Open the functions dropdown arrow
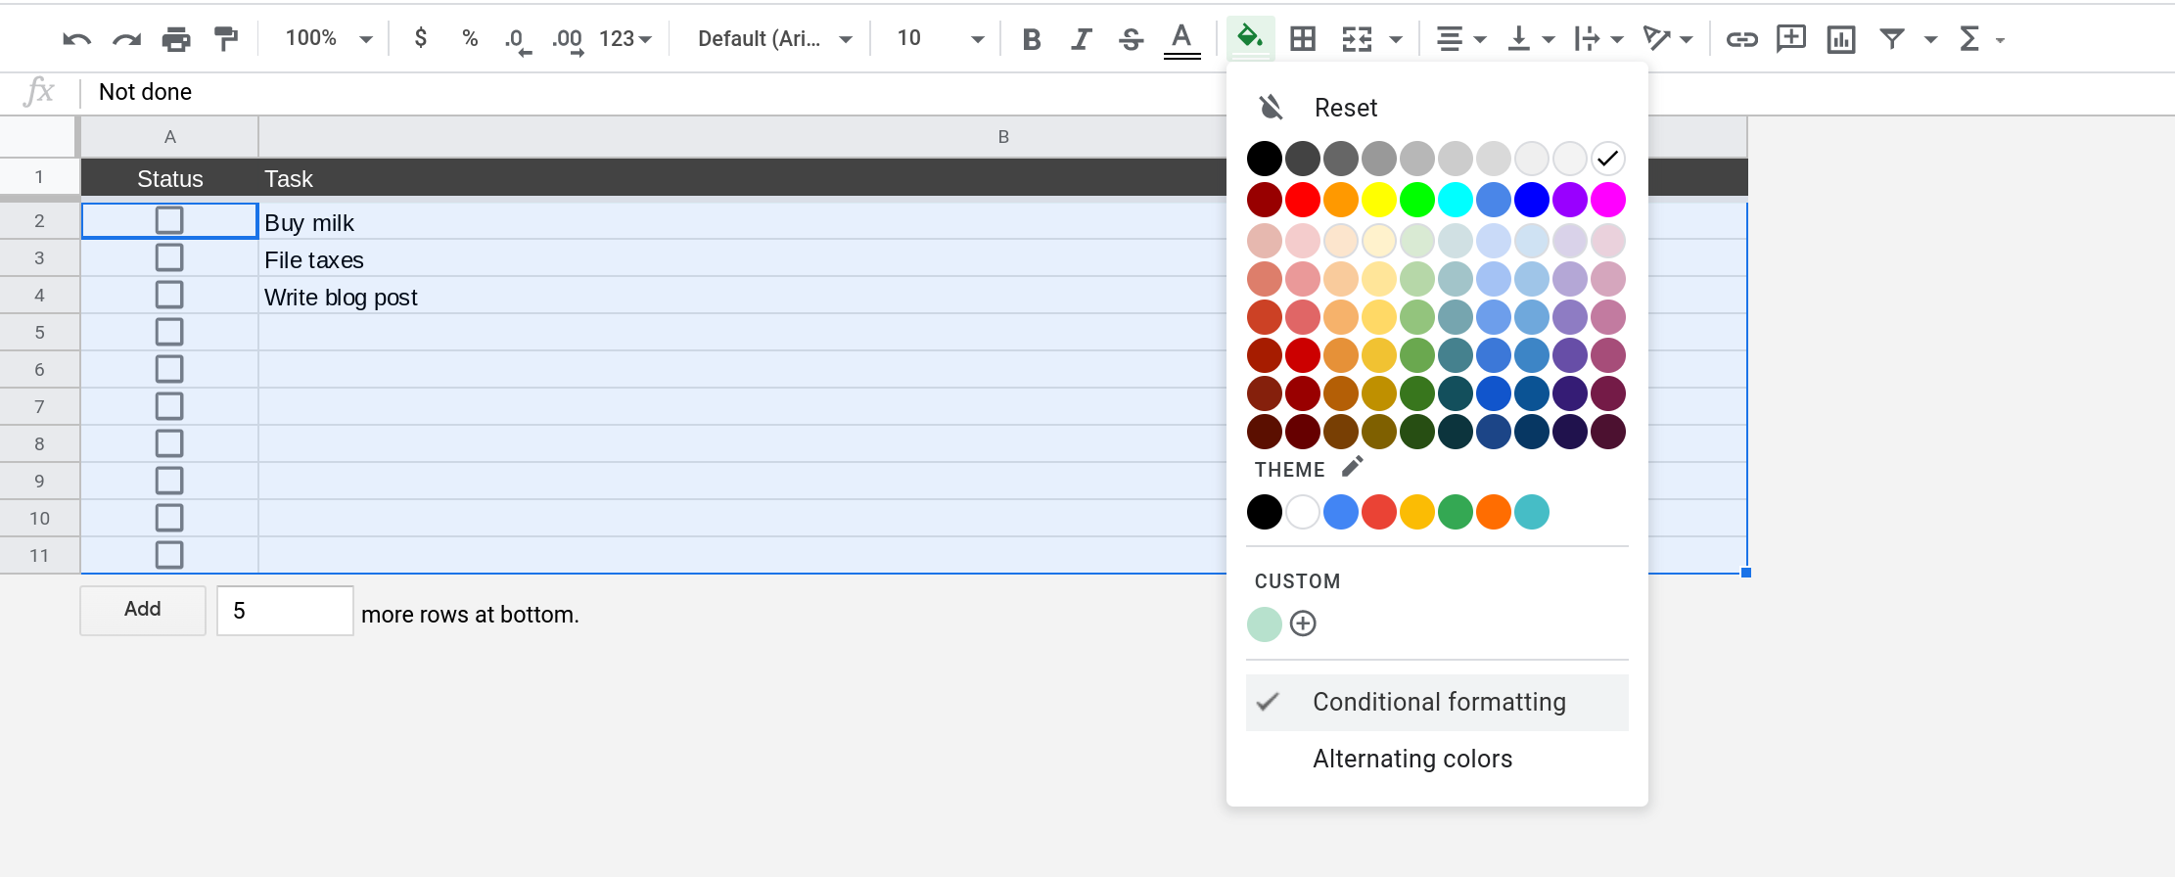 [x=2001, y=40]
